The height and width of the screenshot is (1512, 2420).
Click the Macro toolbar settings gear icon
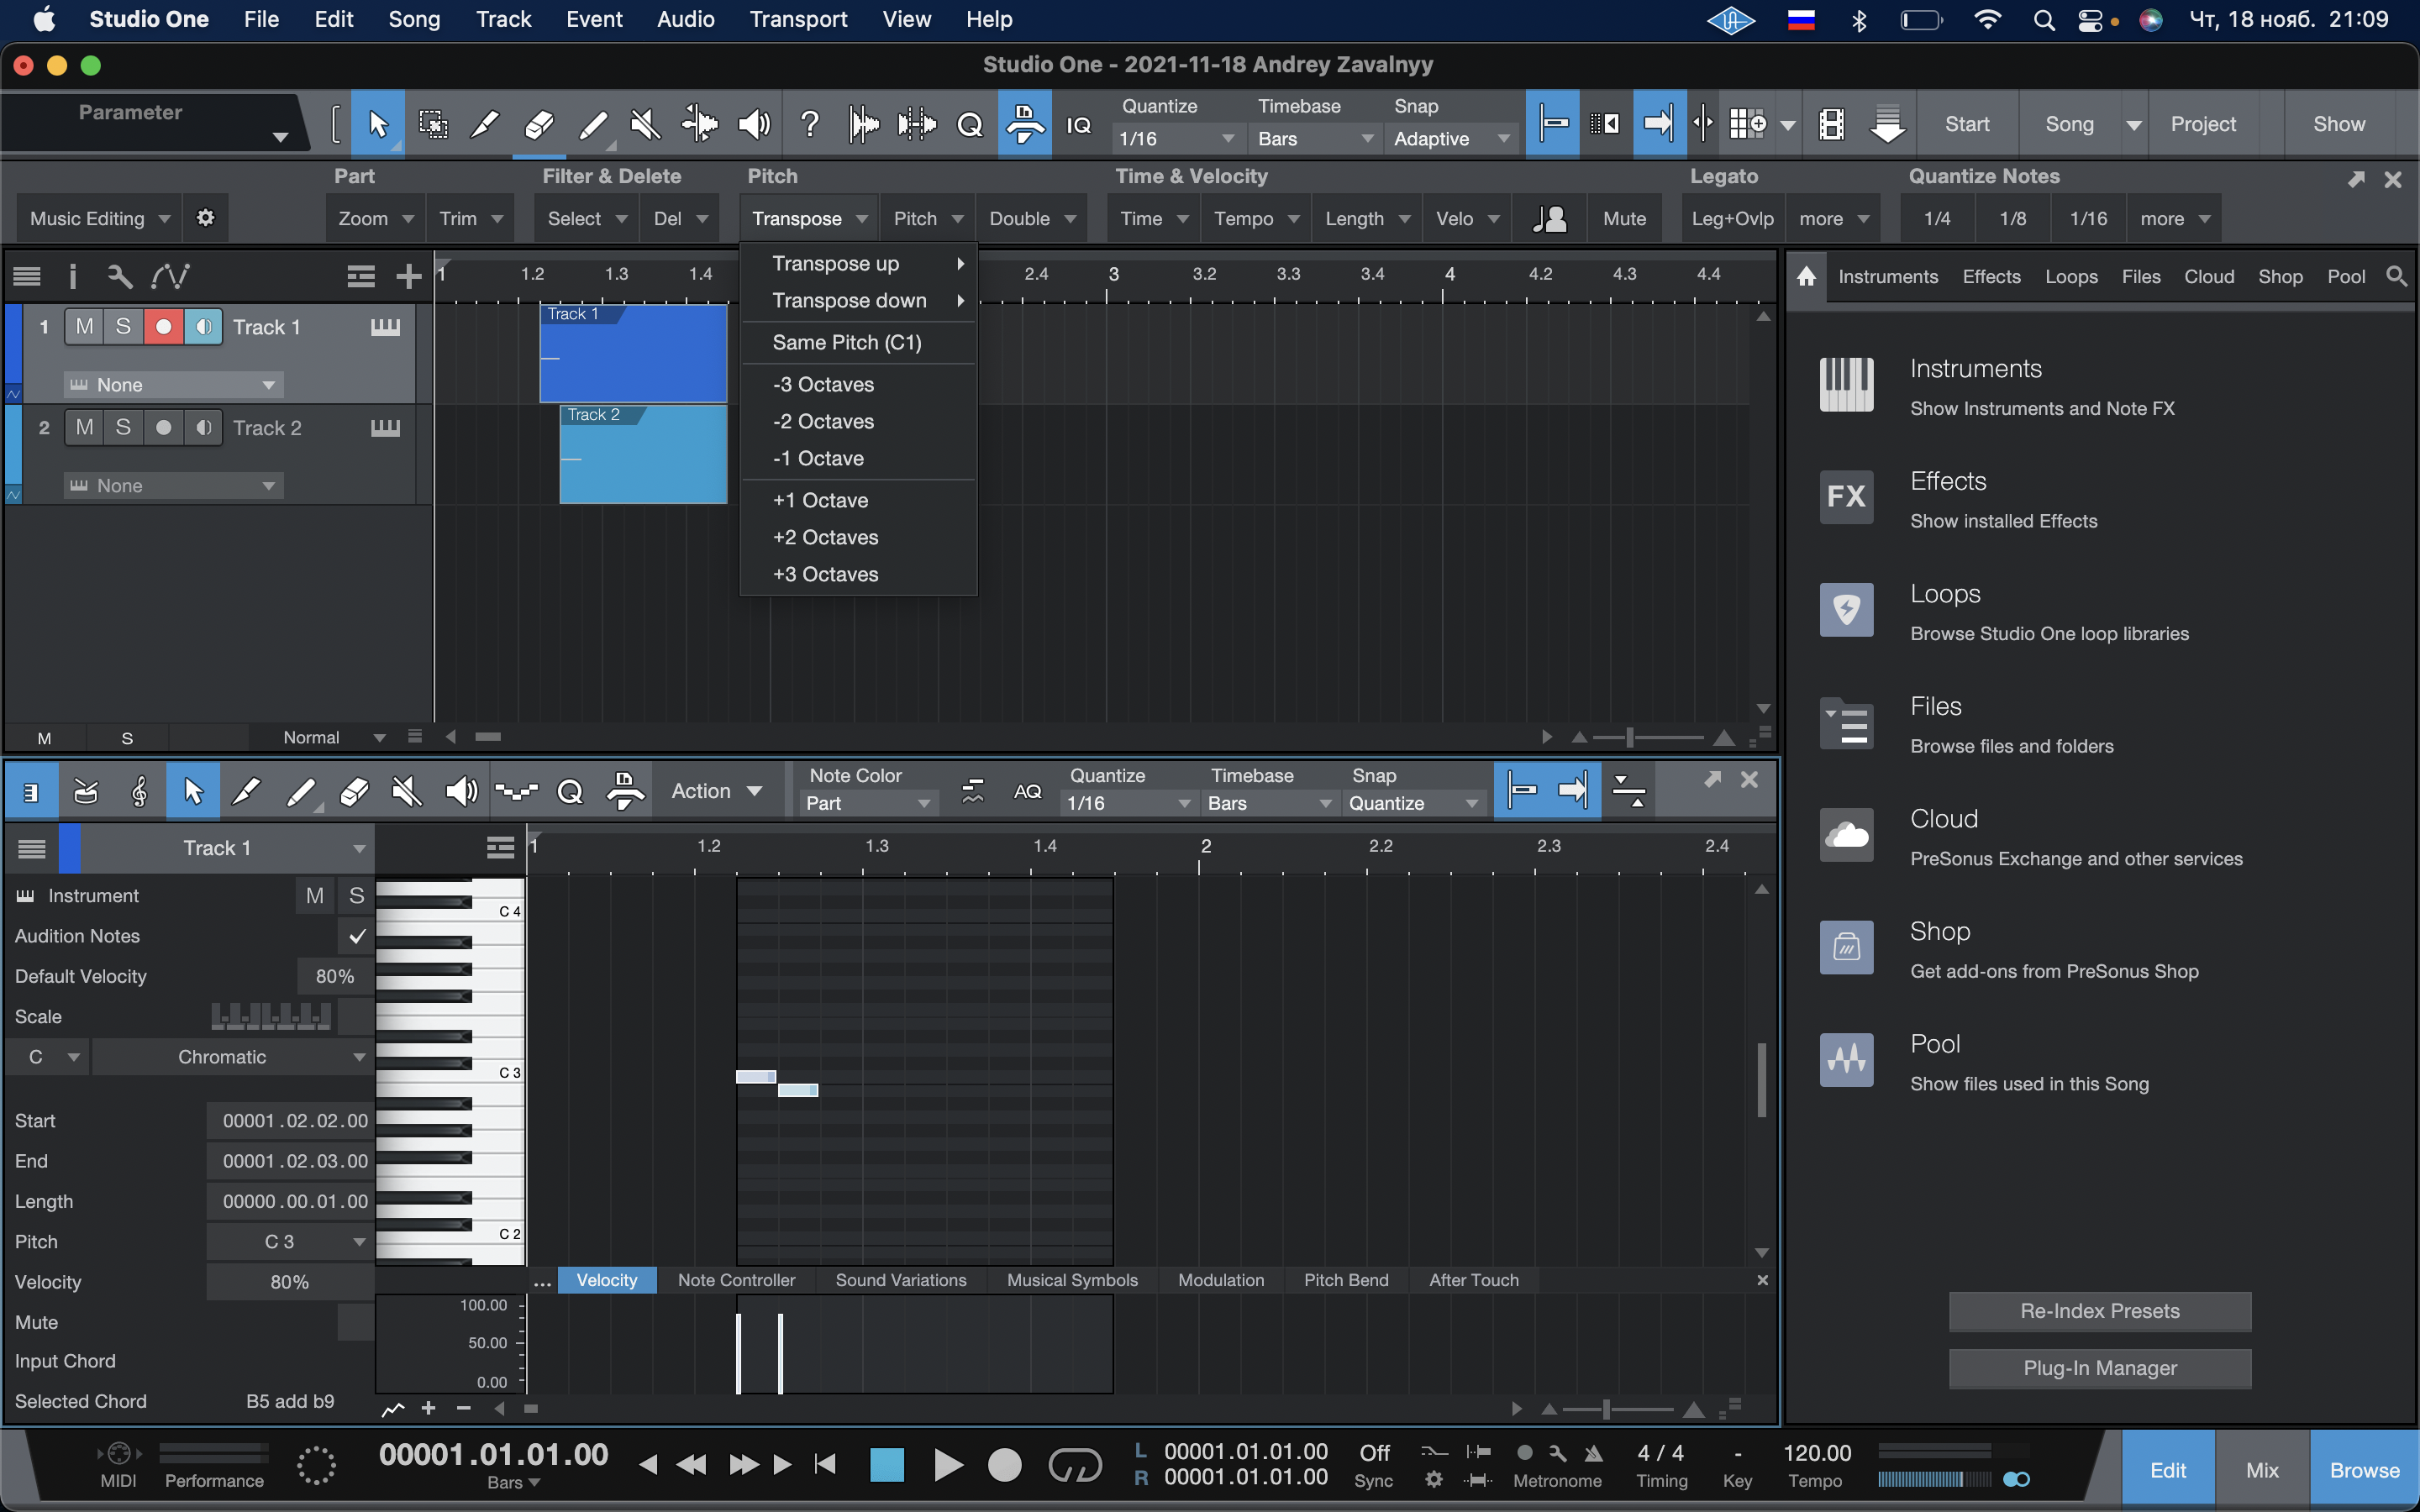click(205, 218)
